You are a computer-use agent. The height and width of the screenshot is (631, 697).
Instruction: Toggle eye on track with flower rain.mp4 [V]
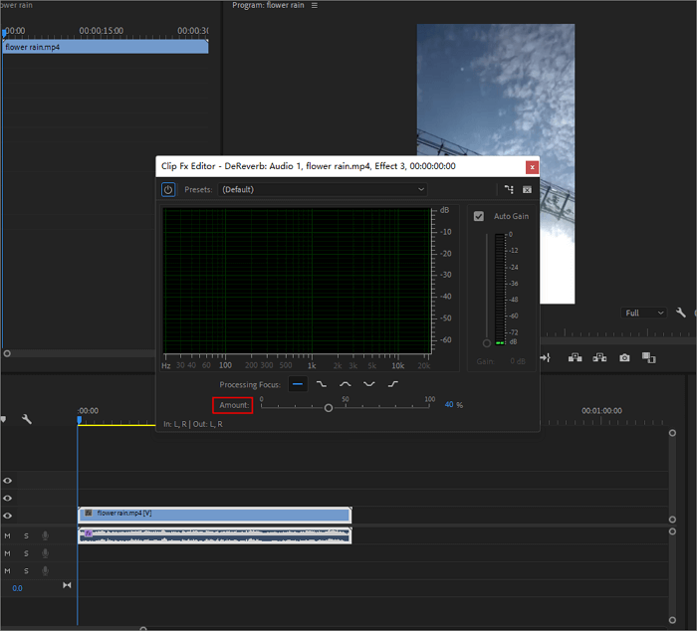pyautogui.click(x=8, y=516)
